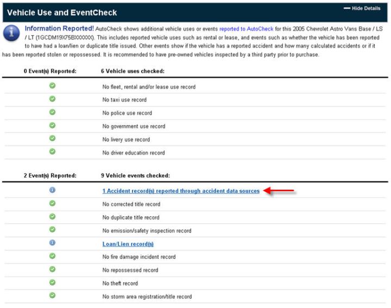Screen dimensions: 391x308
Task: Click 'No driver education record' text
Action: click(134, 153)
